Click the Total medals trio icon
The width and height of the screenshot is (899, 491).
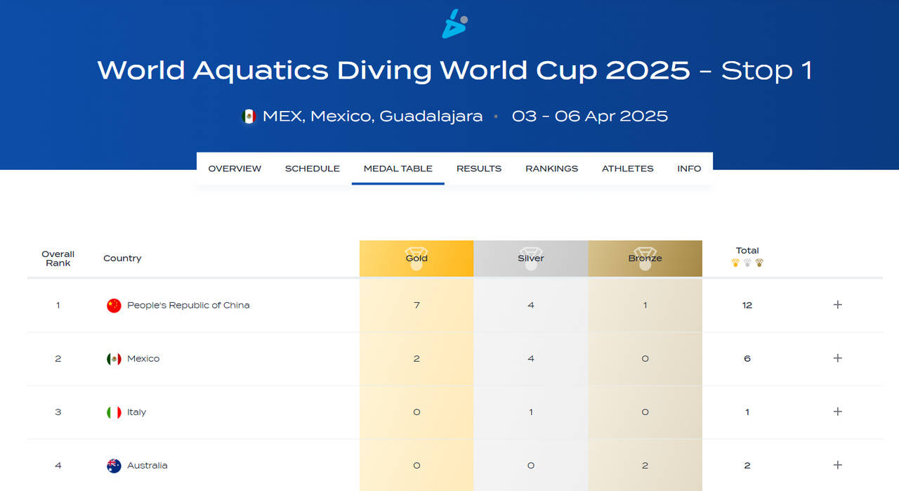pos(747,263)
